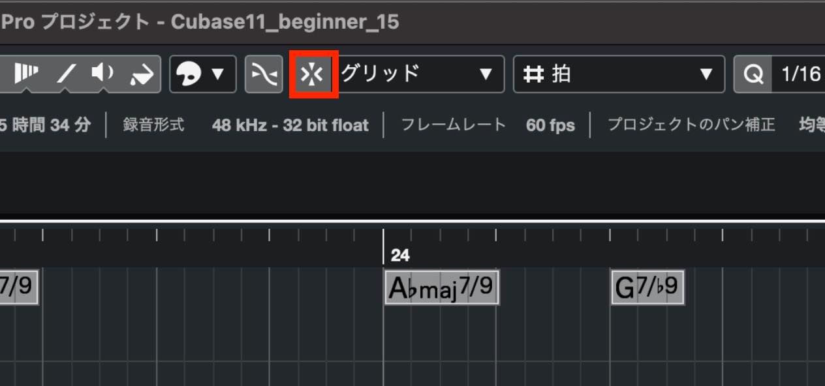Click bar 24 on the ruler

pos(400,255)
